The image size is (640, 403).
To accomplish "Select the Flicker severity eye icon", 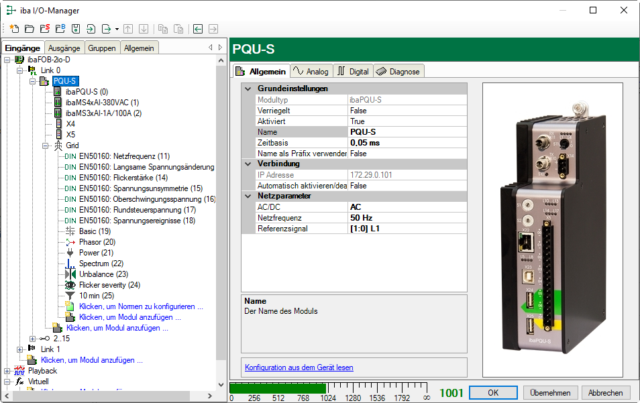I will [x=70, y=285].
